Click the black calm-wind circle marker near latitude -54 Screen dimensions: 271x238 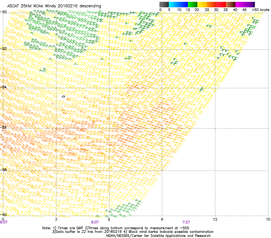pos(63,96)
